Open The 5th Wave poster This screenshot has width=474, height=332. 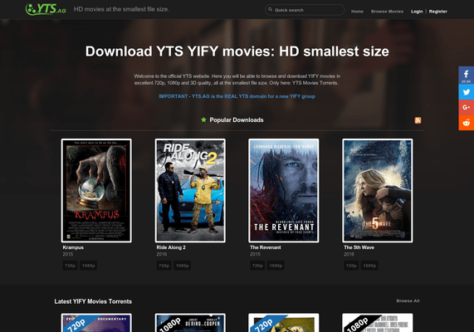pyautogui.click(x=377, y=191)
